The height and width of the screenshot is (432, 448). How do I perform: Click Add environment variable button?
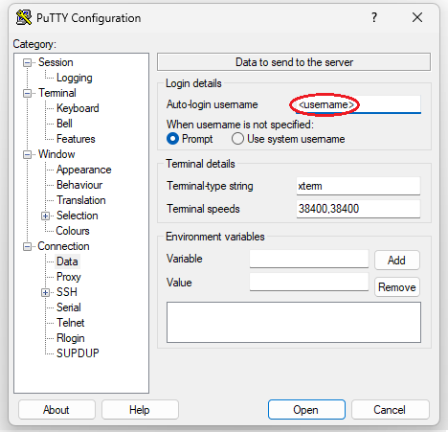coord(397,261)
